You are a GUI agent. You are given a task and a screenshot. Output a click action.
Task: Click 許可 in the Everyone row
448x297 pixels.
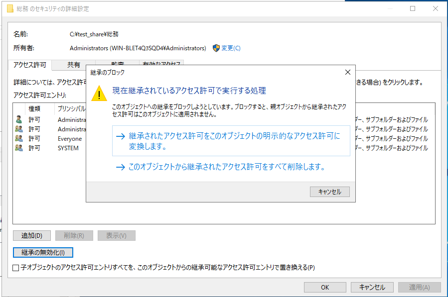(x=34, y=139)
